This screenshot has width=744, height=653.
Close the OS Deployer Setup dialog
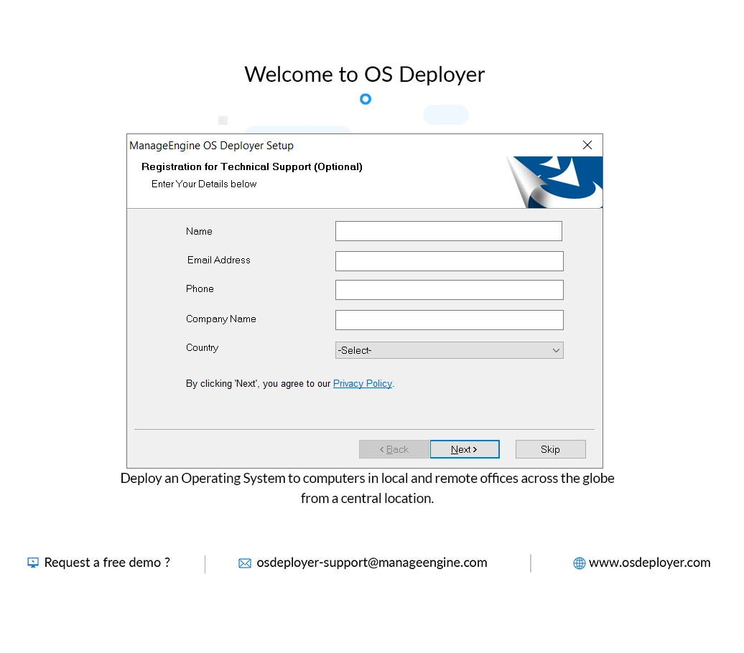(587, 145)
